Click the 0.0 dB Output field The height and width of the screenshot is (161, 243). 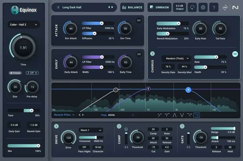point(179,7)
